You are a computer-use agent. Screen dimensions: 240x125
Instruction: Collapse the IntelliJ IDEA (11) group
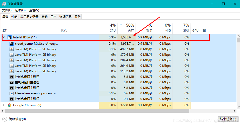4,37
